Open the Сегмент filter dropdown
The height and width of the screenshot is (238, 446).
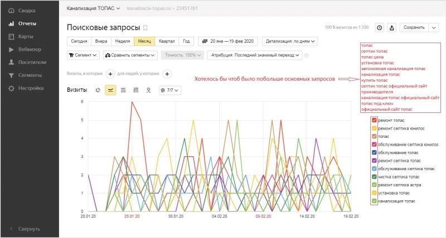[x=84, y=55]
